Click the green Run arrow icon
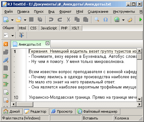 point(140,20)
